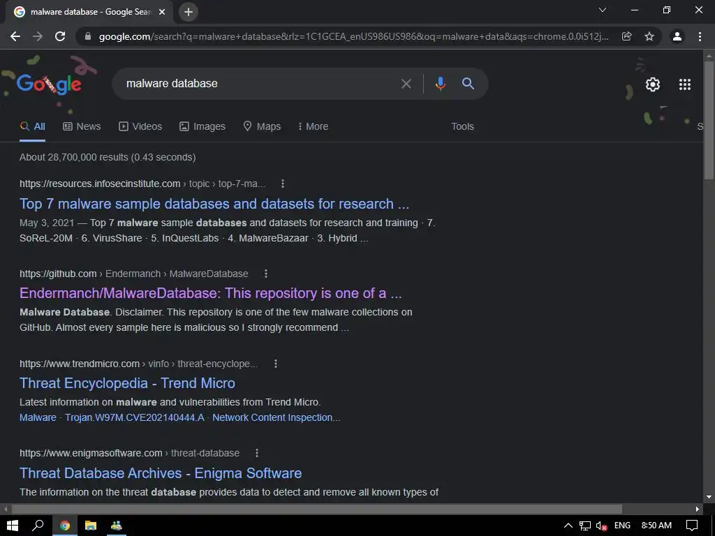Open Threat Database Archives - Enigma Software link

pyautogui.click(x=161, y=472)
